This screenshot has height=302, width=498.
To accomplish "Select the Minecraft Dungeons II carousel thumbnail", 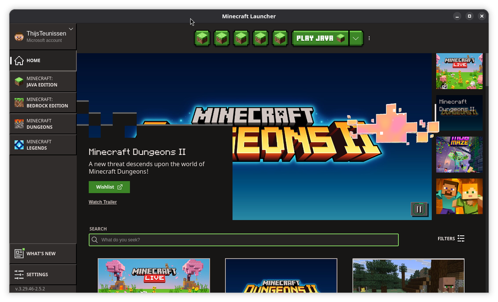I will coord(459,113).
